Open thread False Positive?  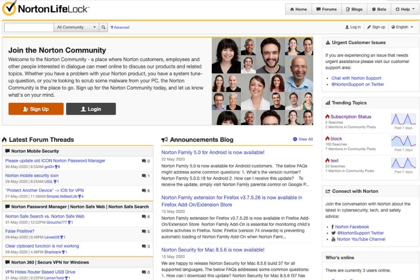20,231
